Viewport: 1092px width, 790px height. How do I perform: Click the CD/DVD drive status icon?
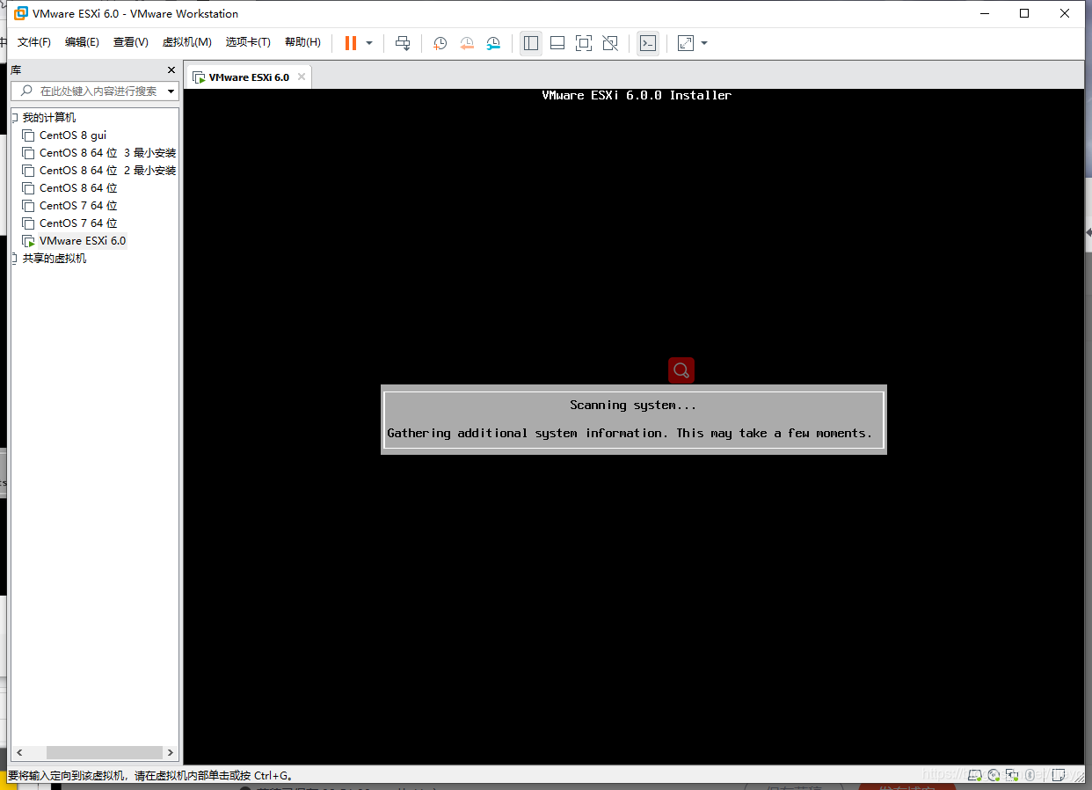pyautogui.click(x=994, y=775)
